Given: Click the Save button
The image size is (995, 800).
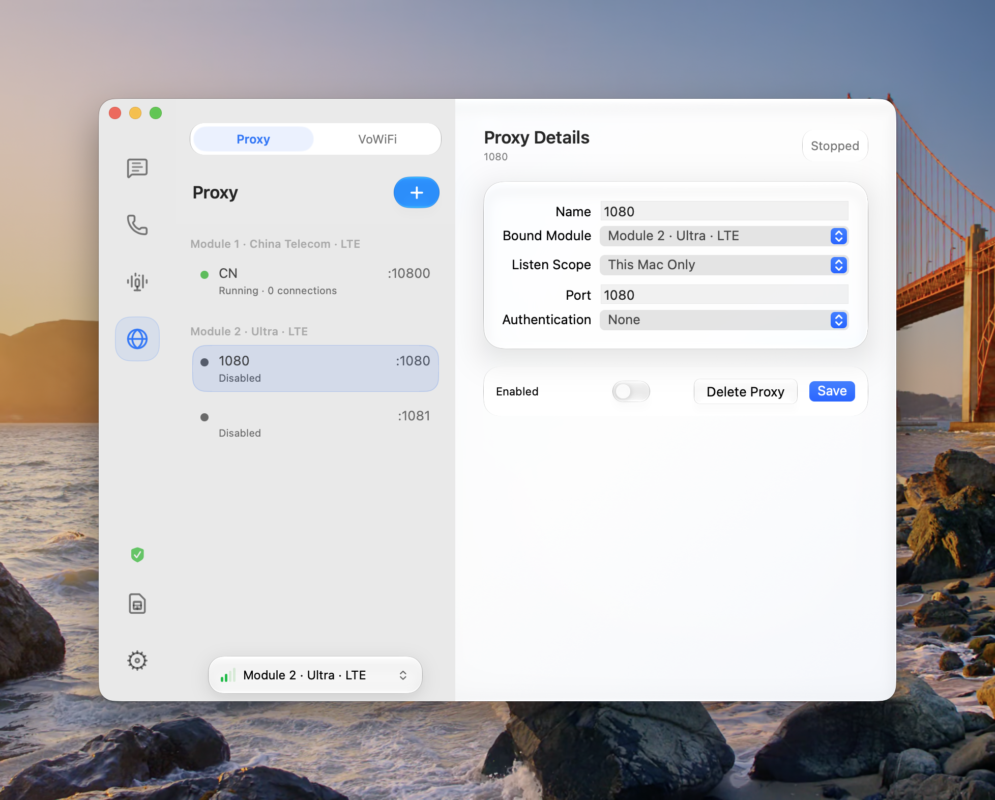Looking at the screenshot, I should pos(832,391).
